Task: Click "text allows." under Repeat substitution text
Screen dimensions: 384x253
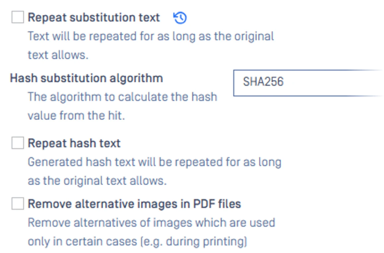Action: tap(58, 55)
